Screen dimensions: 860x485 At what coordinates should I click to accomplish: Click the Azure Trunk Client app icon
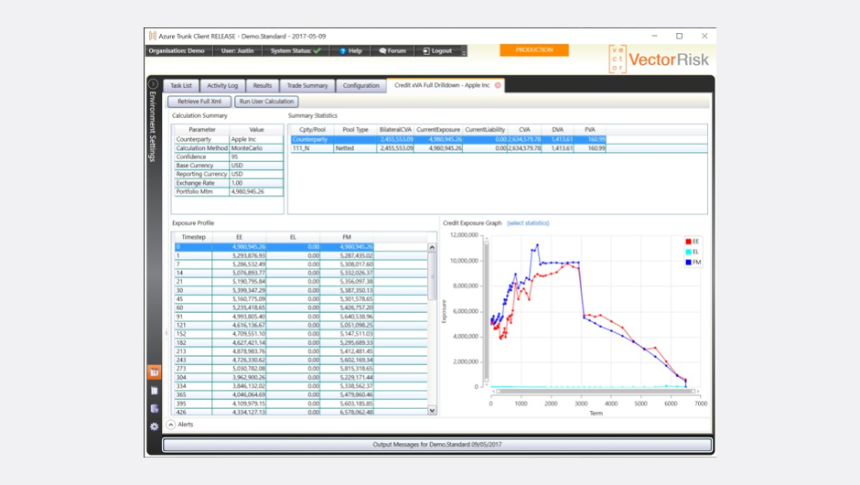(x=153, y=36)
